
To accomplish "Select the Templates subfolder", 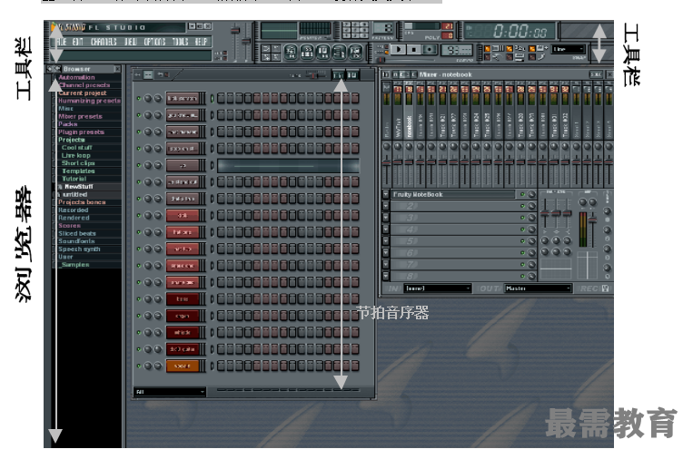I will (78, 171).
